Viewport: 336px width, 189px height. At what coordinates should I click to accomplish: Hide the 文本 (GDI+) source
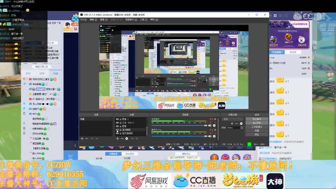[117, 123]
